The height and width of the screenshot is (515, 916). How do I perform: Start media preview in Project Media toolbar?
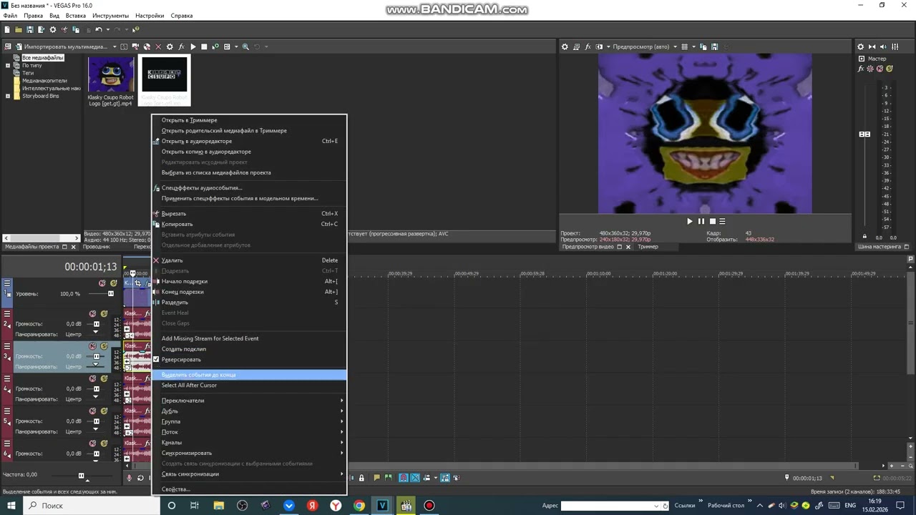pos(193,46)
